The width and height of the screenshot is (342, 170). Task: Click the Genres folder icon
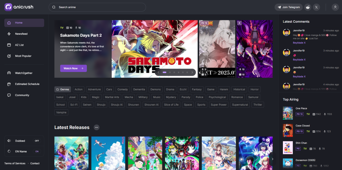[57, 89]
